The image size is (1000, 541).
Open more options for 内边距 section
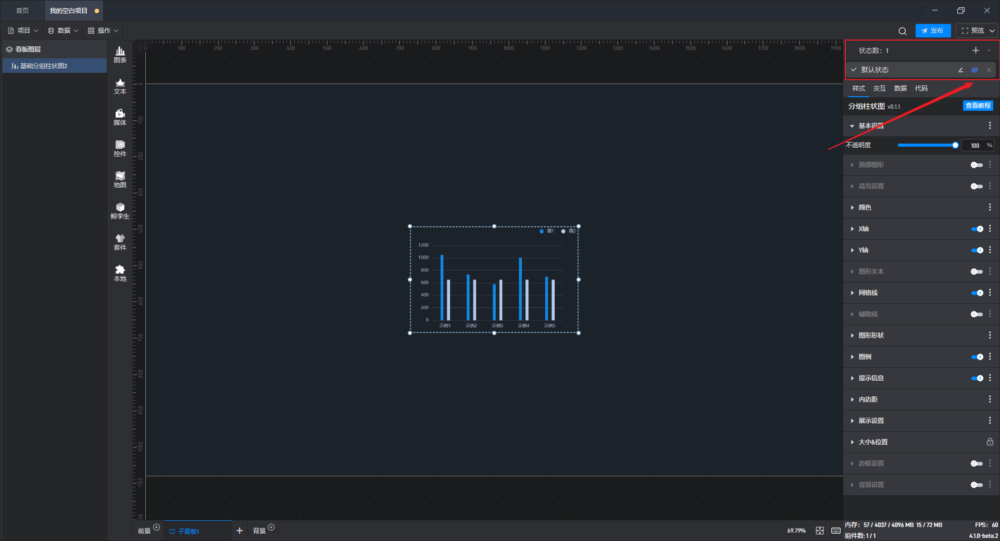(x=990, y=400)
